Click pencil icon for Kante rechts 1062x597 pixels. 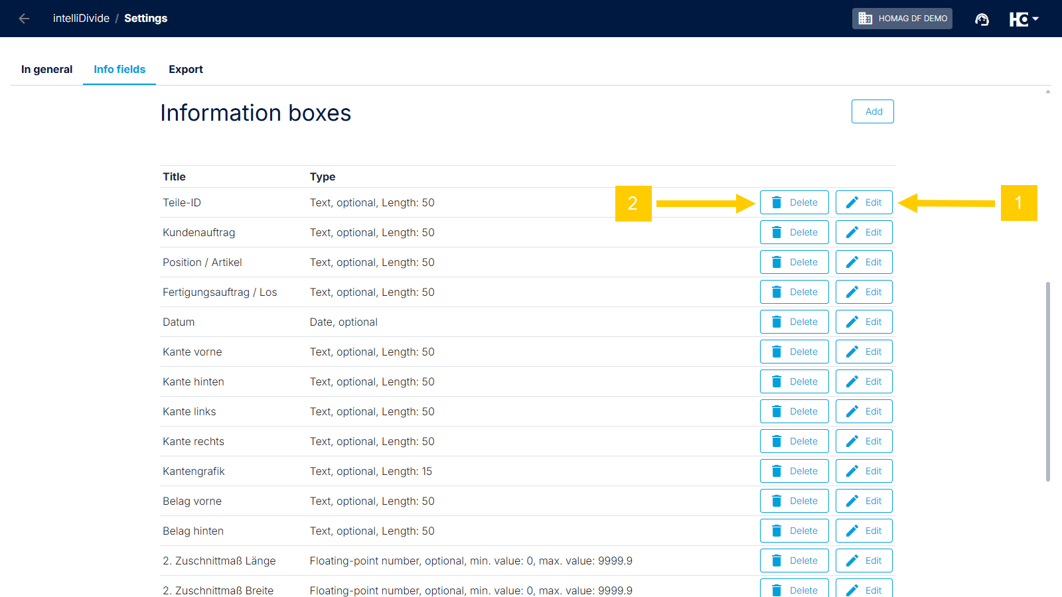(852, 441)
